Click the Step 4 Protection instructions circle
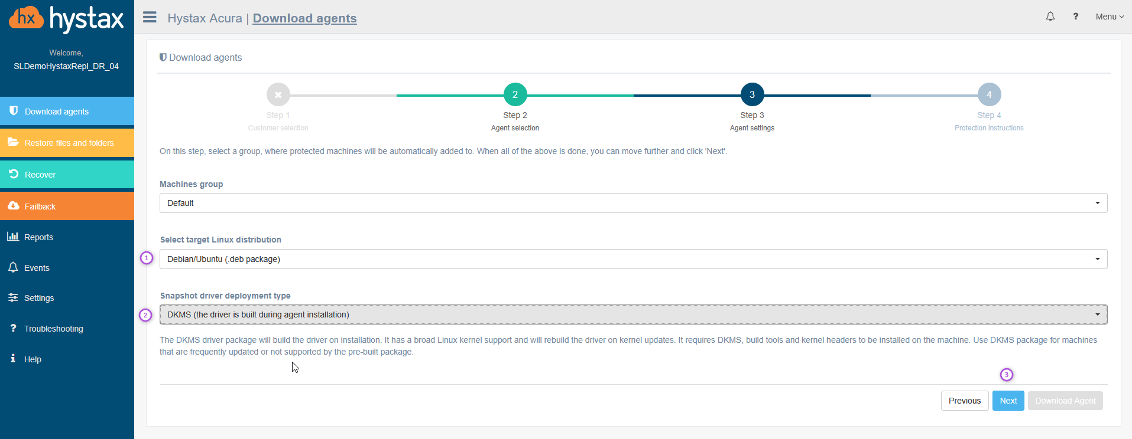 (989, 94)
